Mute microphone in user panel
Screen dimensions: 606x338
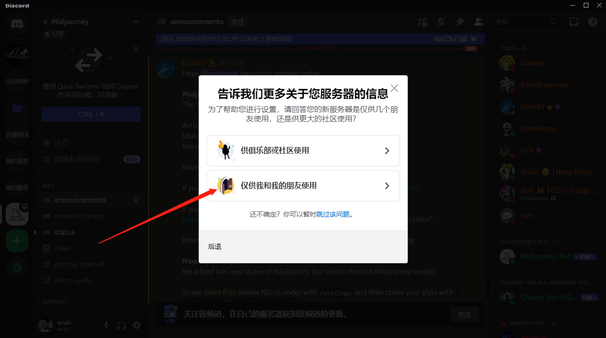click(x=106, y=325)
